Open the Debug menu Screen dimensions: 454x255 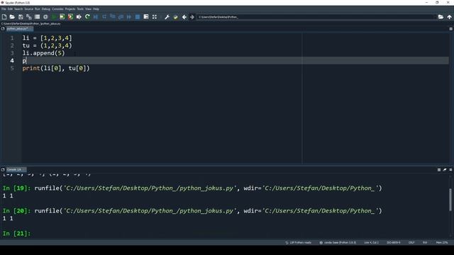click(45, 9)
